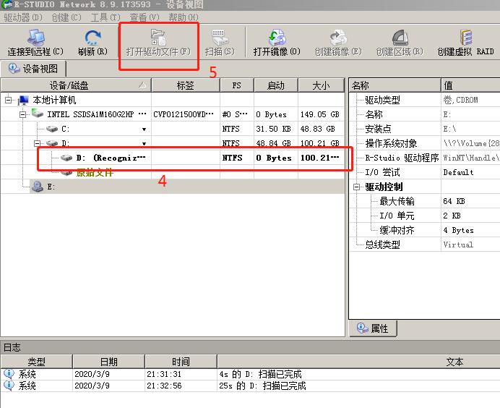
Task: Click the Connect to Remote (连接到远程) toolbar icon
Action: [35, 37]
